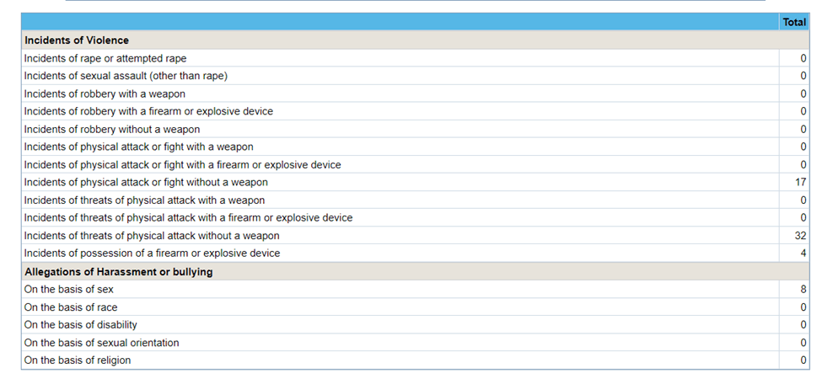Click the Incidents of rape or attempted rape row
This screenshot has height=379, width=822.
pos(105,59)
